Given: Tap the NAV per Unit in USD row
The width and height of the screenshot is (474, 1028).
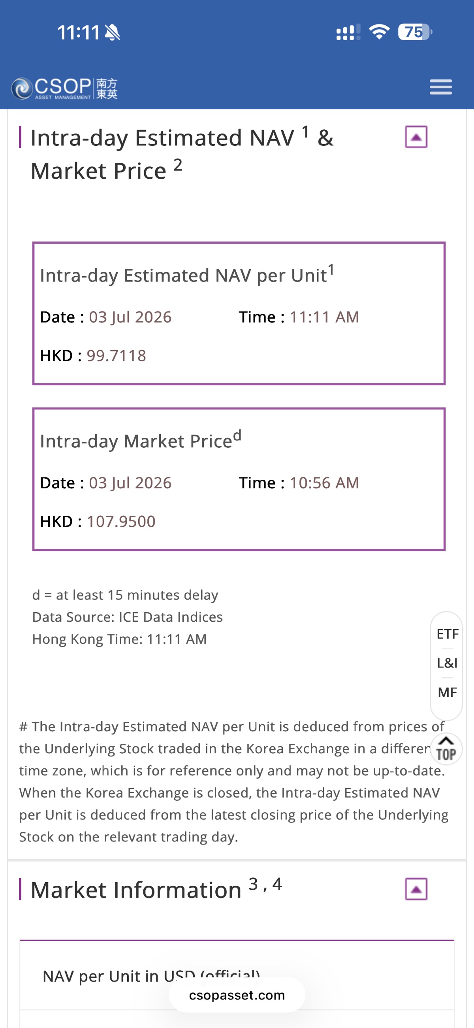Looking at the screenshot, I should (237, 976).
